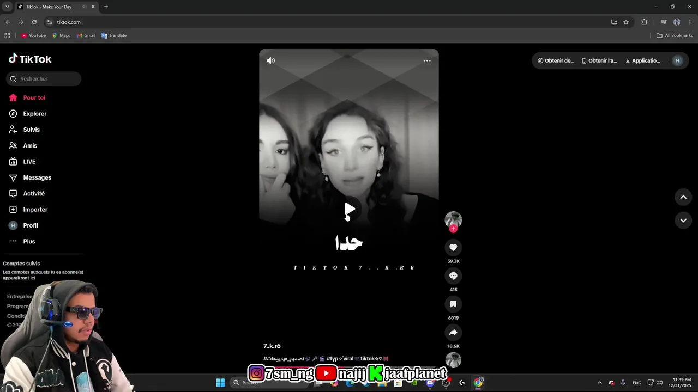This screenshot has height=392, width=698.
Task: Open the Amis section
Action: tap(23, 145)
